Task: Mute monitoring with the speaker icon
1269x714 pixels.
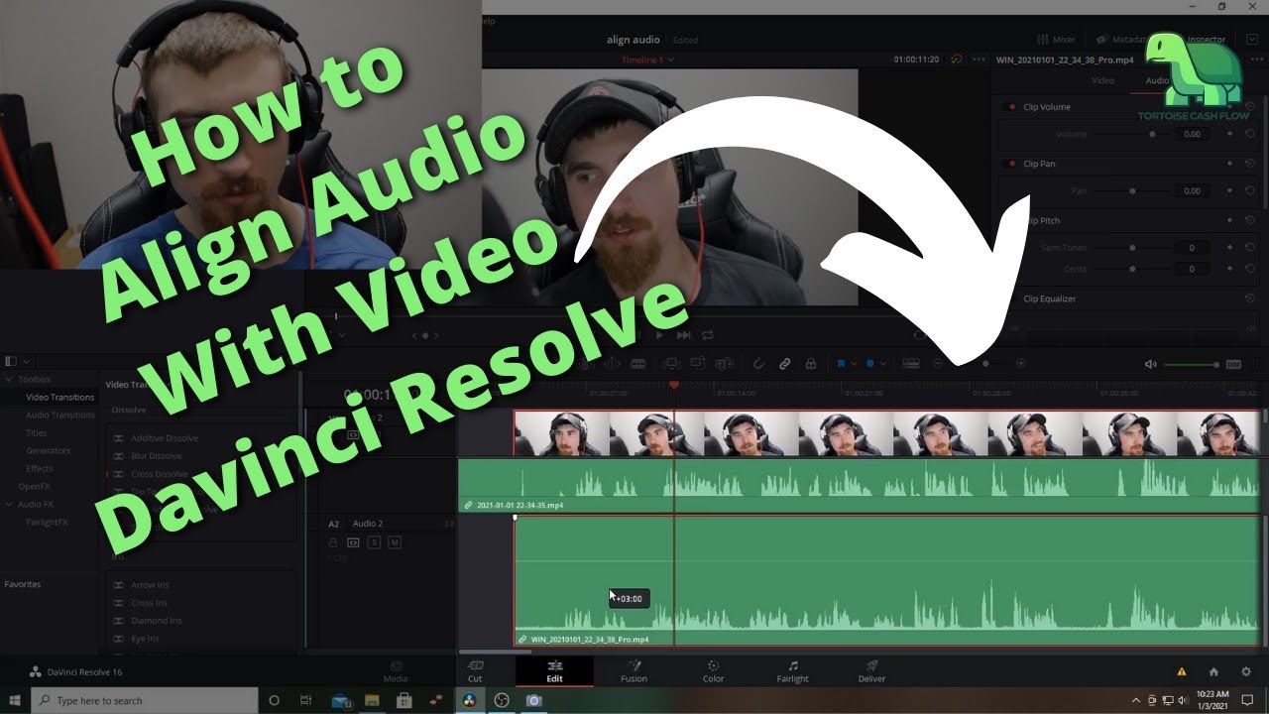Action: click(1150, 364)
